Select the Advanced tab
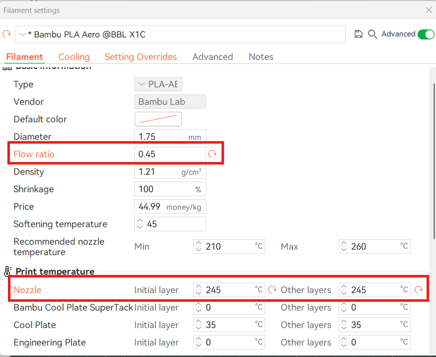436x357 pixels. (x=212, y=57)
